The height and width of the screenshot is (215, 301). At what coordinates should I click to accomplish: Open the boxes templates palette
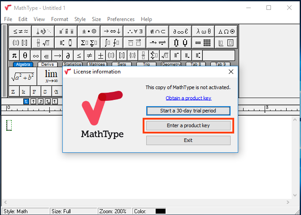click(226, 43)
